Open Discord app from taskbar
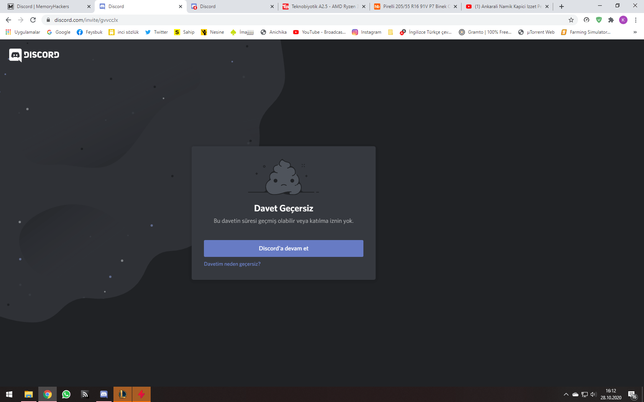 103,394
